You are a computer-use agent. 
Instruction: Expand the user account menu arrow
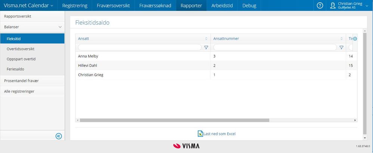[367, 6]
